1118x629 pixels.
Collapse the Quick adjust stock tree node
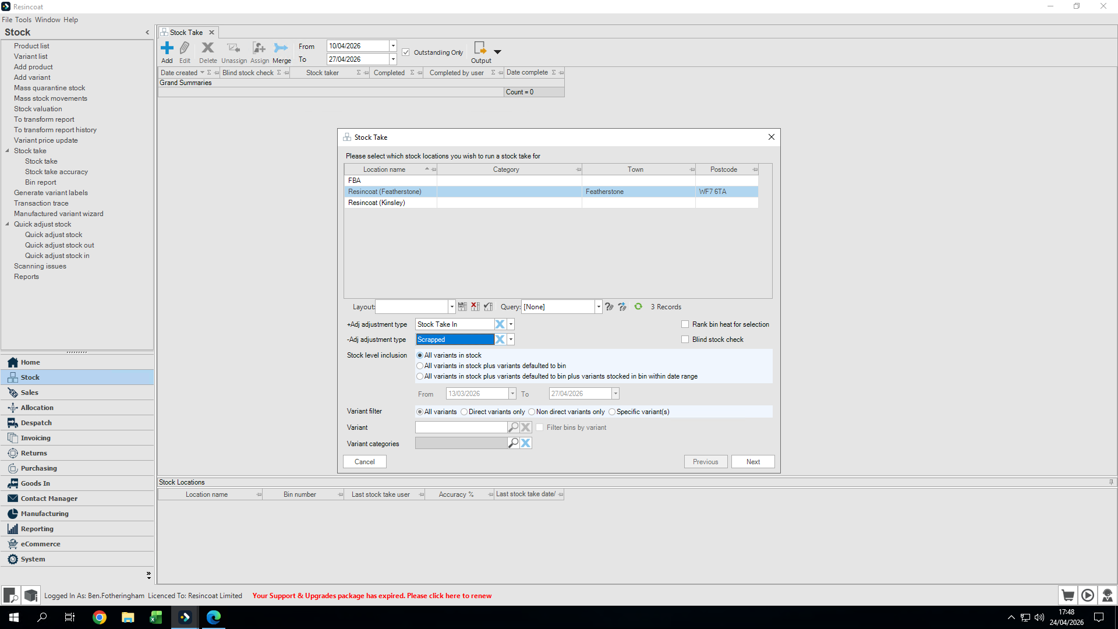point(8,224)
